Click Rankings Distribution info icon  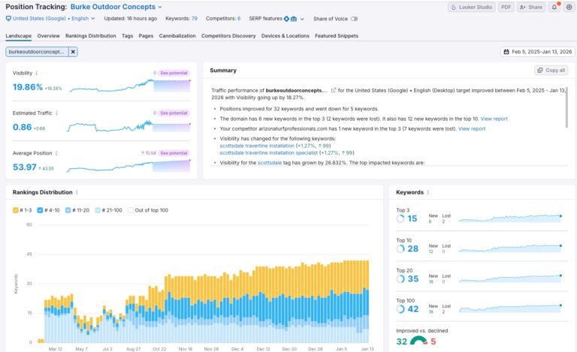[x=77, y=192]
